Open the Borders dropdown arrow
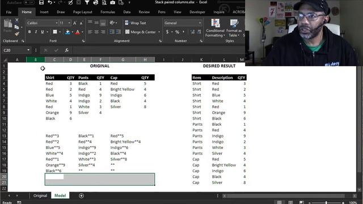The width and height of the screenshot is (363, 204). [x=60, y=32]
